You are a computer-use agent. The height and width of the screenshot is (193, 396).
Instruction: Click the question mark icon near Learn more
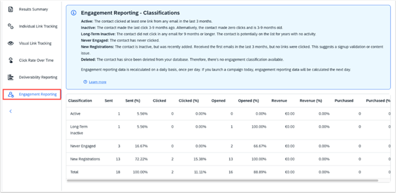coord(85,82)
